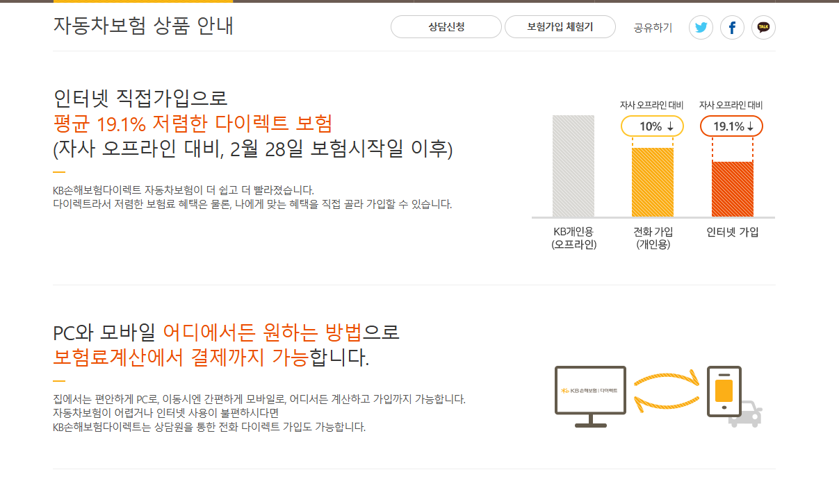Click the 10% discount badge
The image size is (839, 488).
652,126
